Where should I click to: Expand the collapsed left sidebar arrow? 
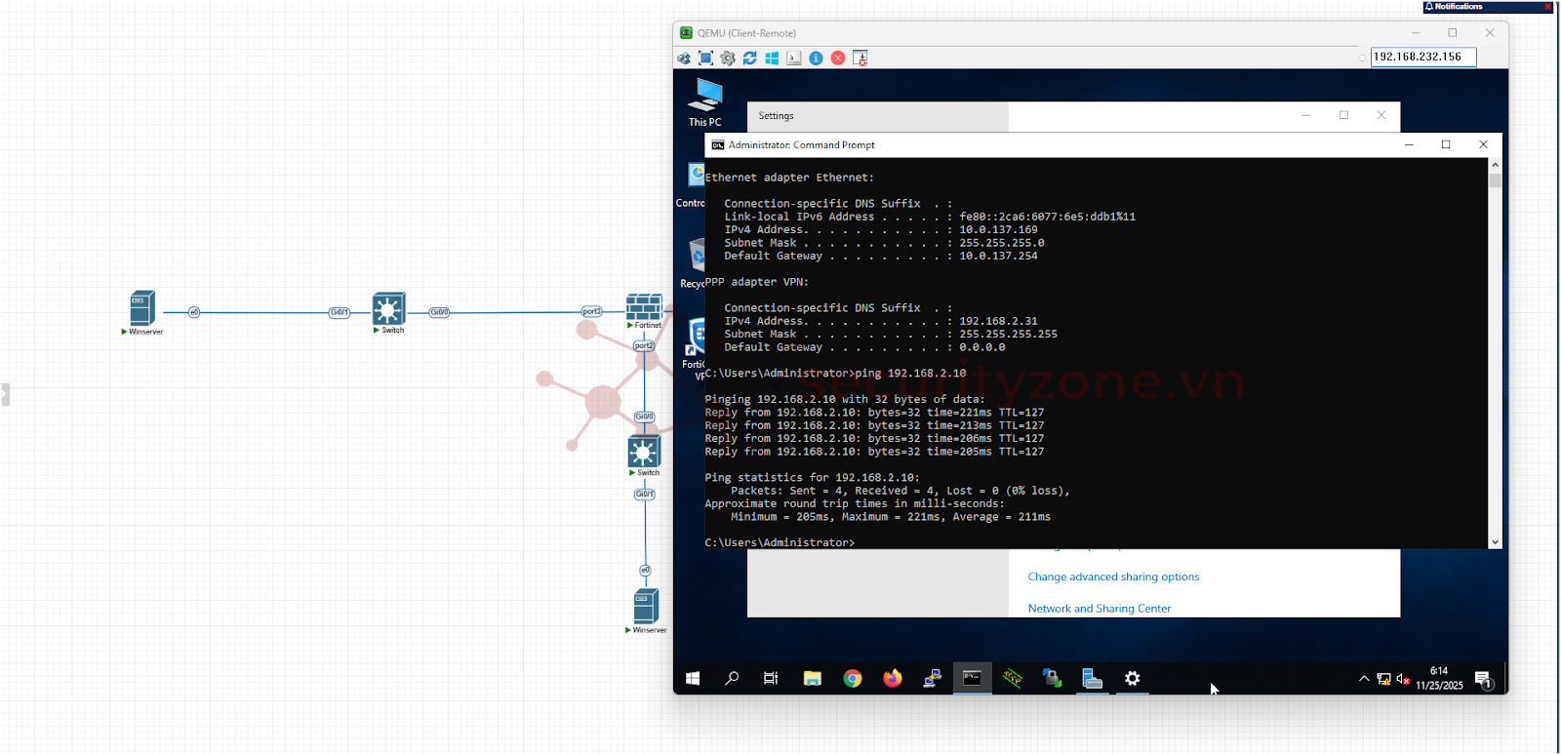click(4, 395)
